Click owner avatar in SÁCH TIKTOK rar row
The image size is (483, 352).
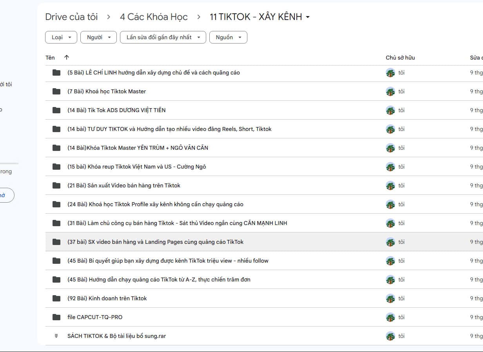point(390,336)
